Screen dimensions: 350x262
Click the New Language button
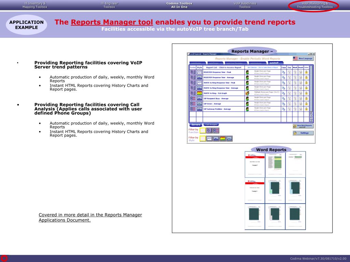coord(303,58)
